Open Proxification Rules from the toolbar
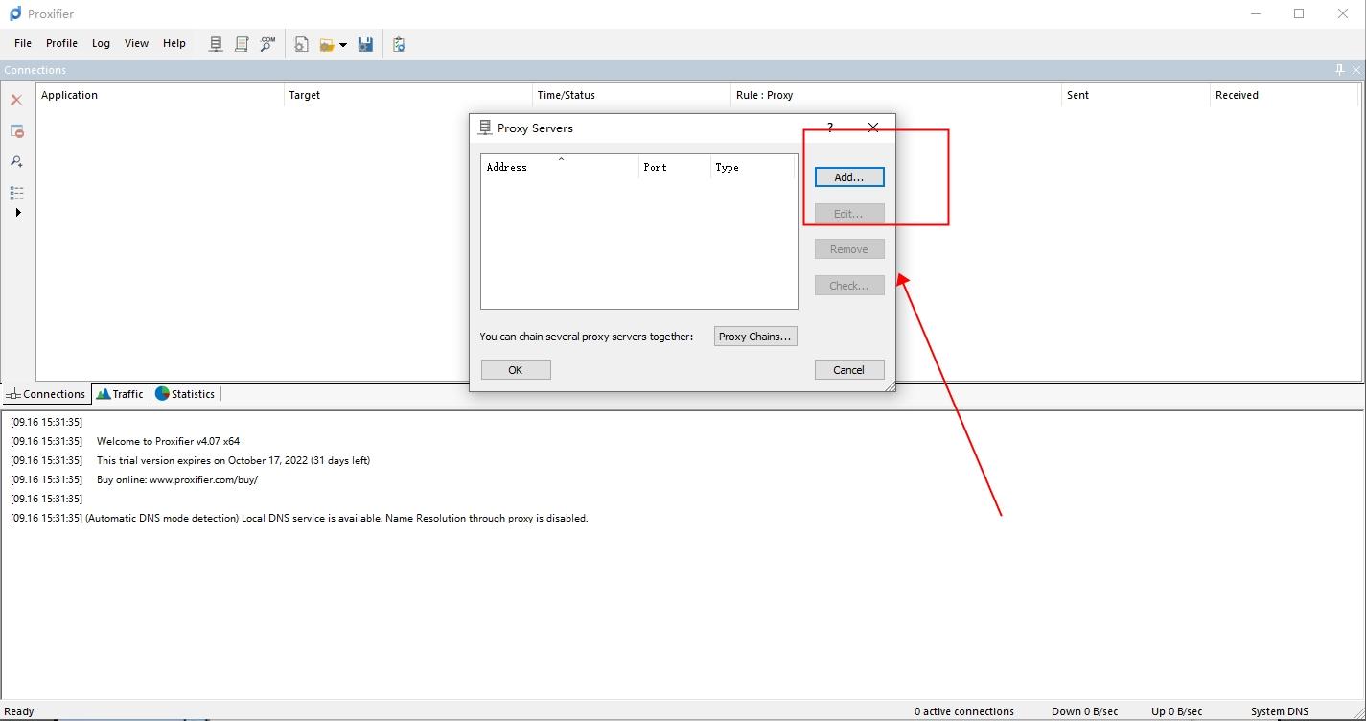This screenshot has width=1366, height=721. pos(242,44)
